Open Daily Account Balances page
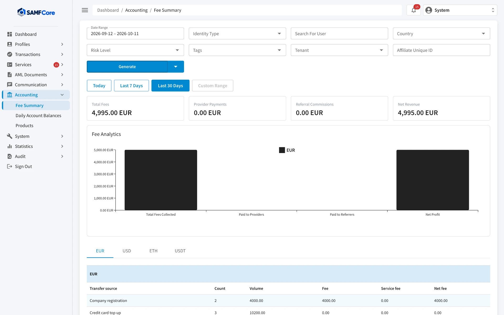 click(38, 116)
